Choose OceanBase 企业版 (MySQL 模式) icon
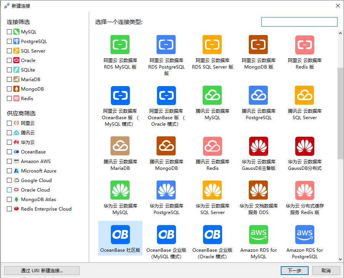This screenshot has width=344, height=278. coord(166,235)
